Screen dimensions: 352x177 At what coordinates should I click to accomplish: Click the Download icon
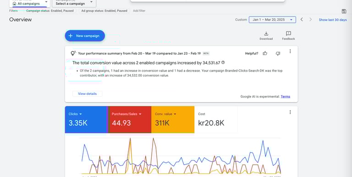coord(266,33)
